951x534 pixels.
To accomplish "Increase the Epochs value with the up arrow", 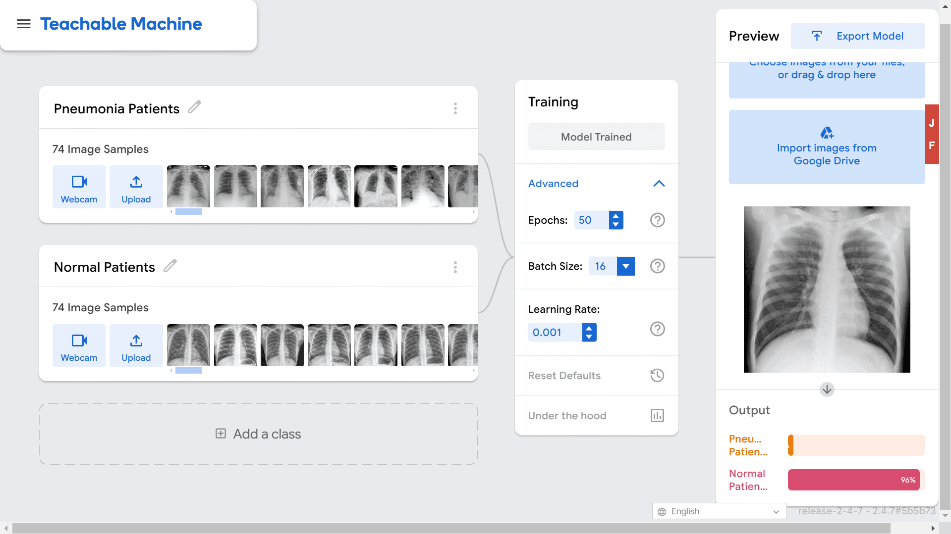I will (615, 216).
